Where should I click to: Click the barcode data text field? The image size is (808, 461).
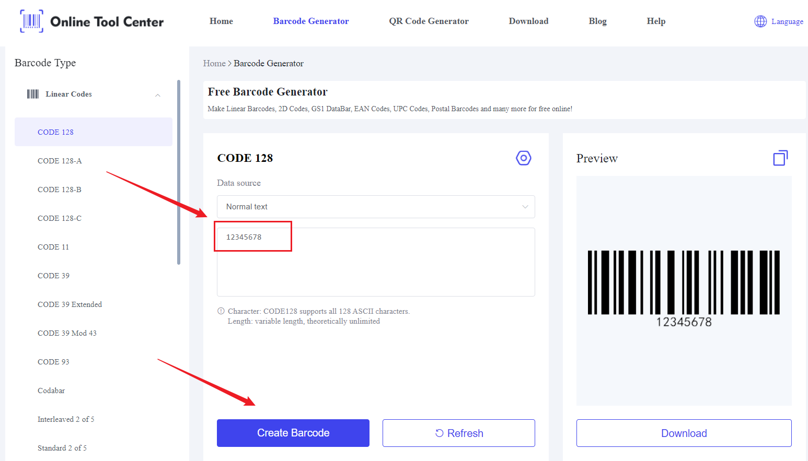tap(376, 262)
